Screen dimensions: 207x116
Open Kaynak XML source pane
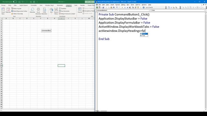pyautogui.click(x=80, y=10)
